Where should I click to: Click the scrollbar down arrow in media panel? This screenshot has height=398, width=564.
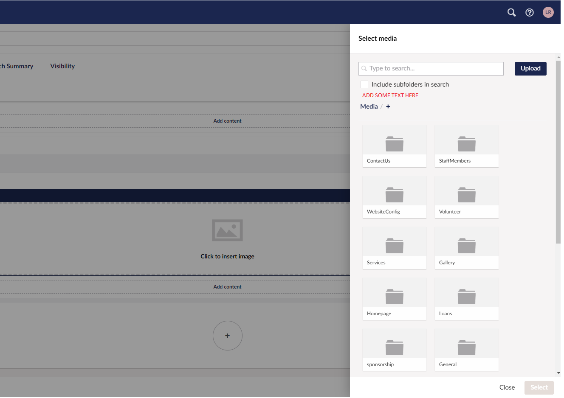point(558,373)
